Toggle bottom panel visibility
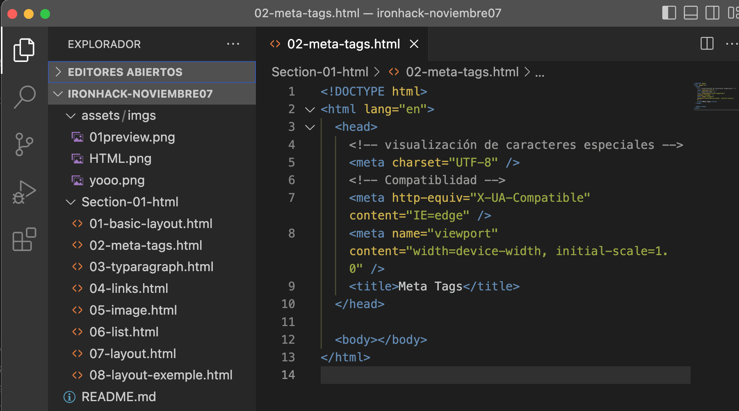The image size is (739, 411). [691, 13]
